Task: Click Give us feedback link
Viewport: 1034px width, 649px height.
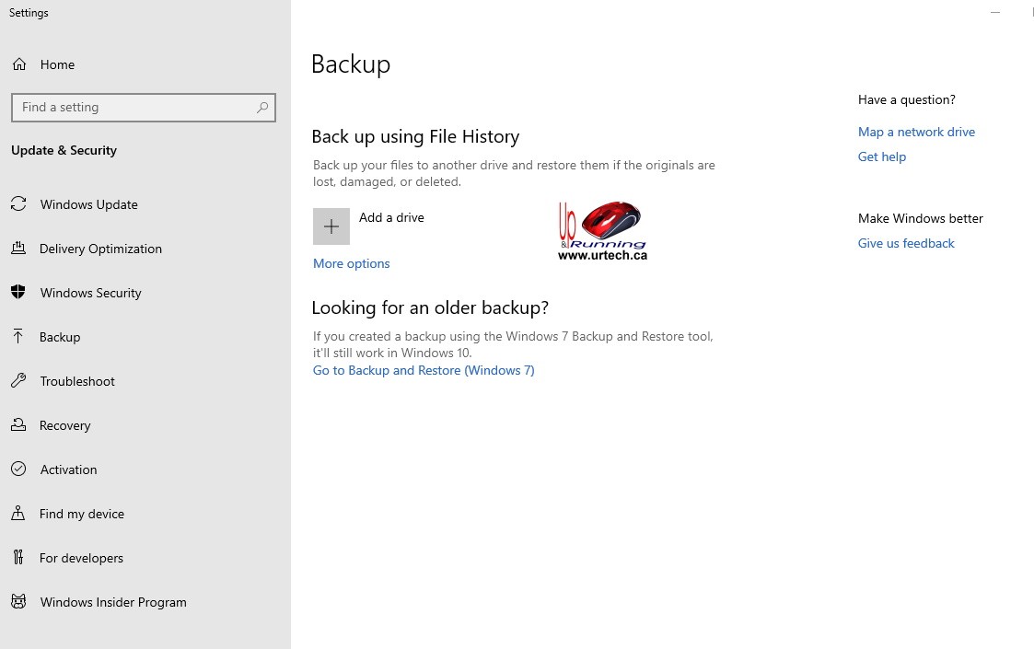Action: [906, 243]
